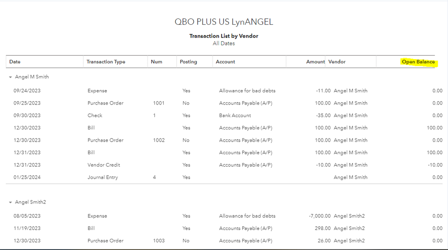Click the 100.00 open balance for 12/30/2023 Bill

435,128
